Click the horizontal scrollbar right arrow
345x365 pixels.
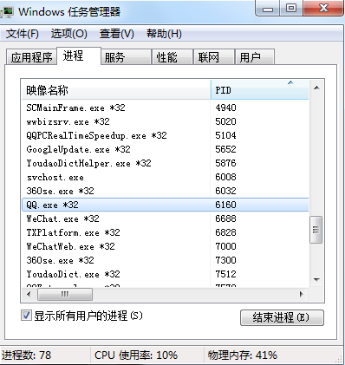coord(302,295)
